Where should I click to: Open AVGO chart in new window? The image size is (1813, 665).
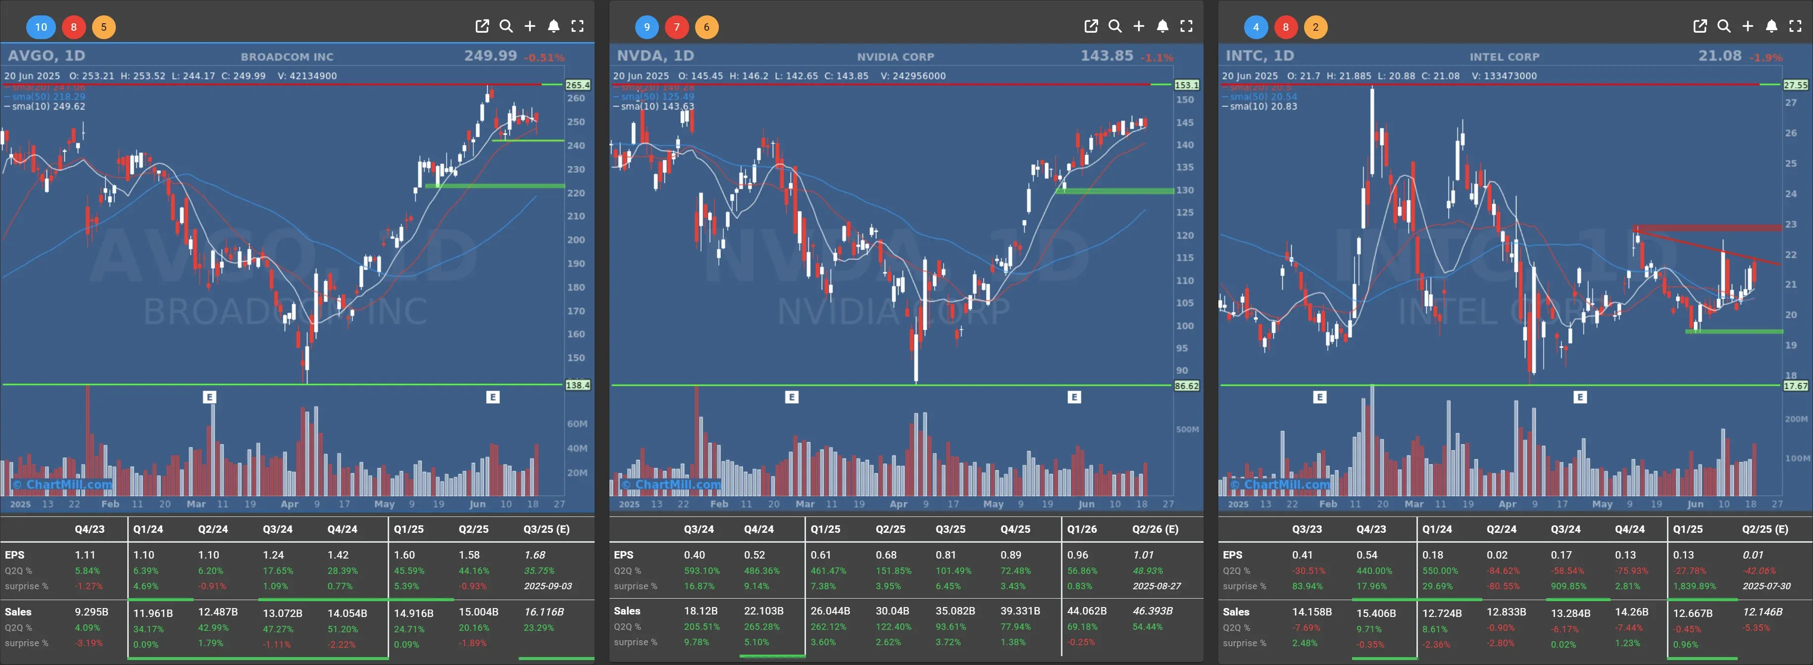pos(482,26)
